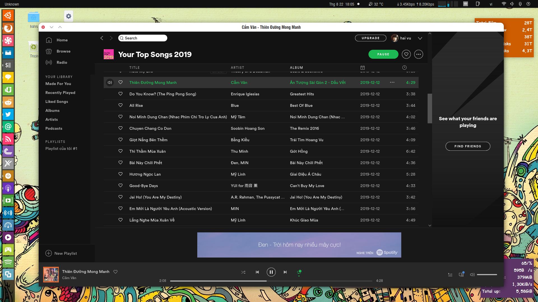Open the hai vu profile avatar
This screenshot has width=538, height=302.
(395, 38)
